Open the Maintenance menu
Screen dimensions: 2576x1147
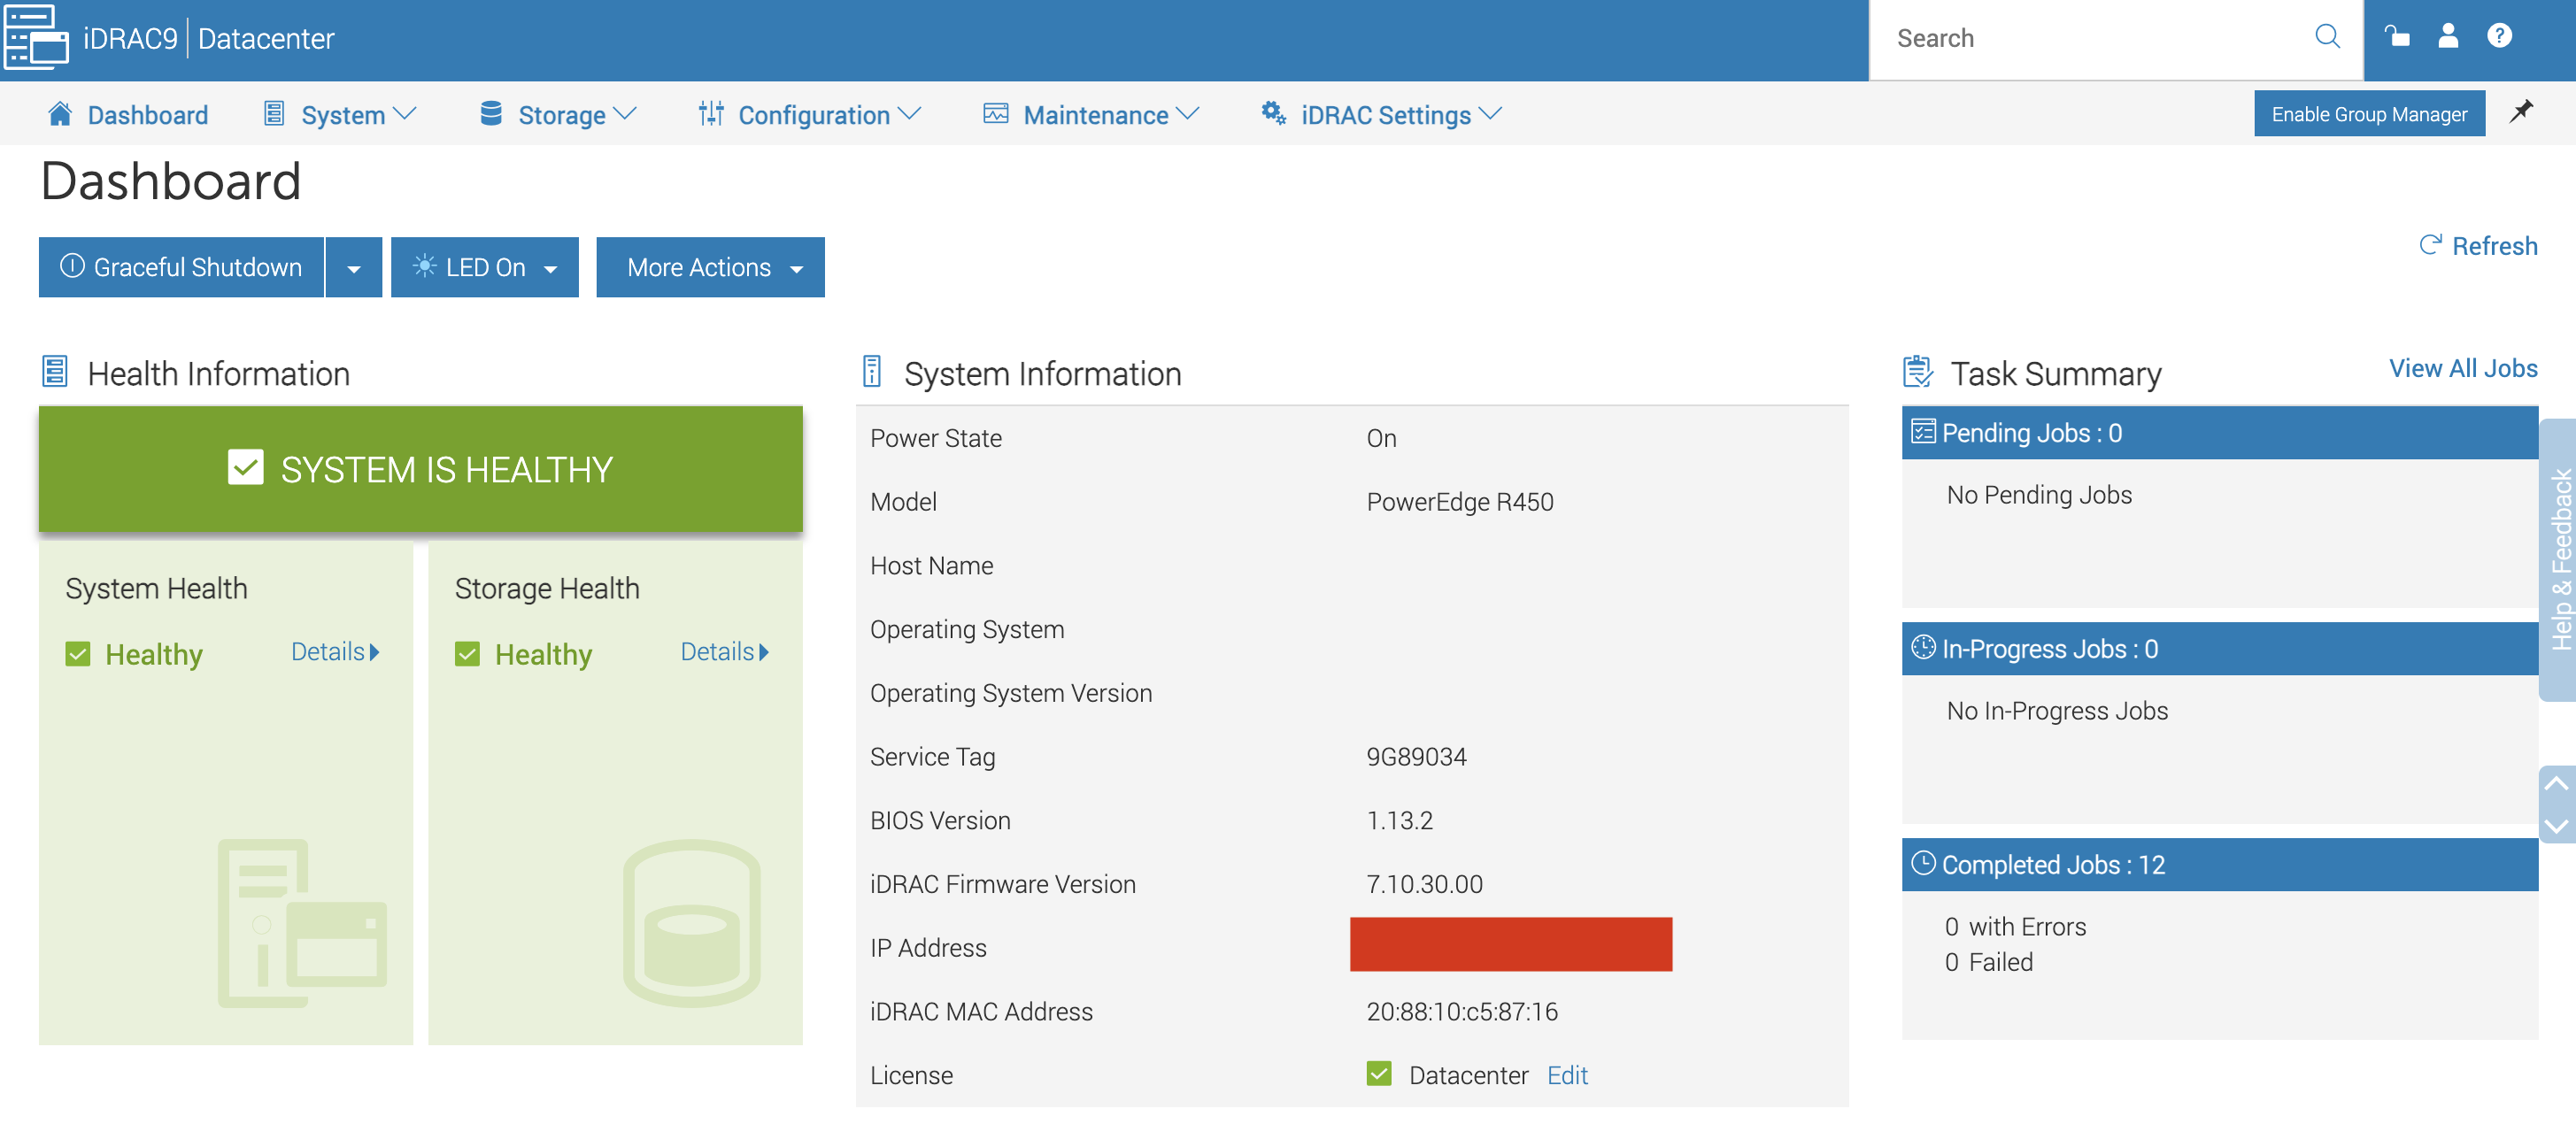tap(1095, 115)
